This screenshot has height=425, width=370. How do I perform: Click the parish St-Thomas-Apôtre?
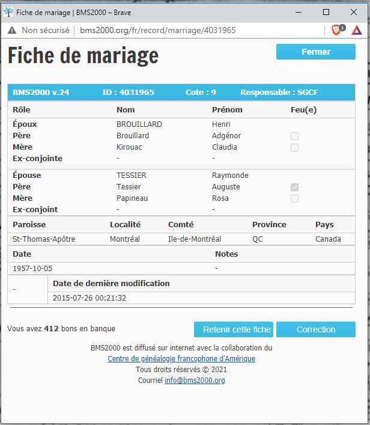click(x=44, y=239)
